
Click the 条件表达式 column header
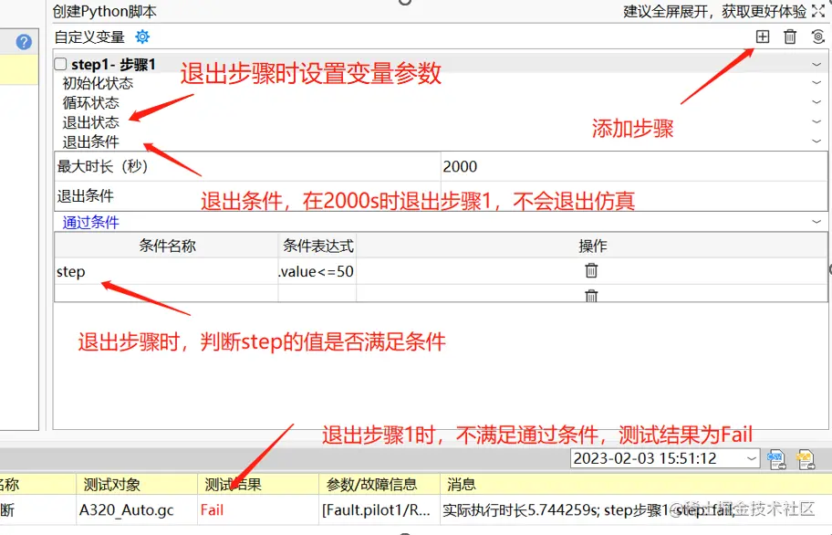pyautogui.click(x=317, y=246)
